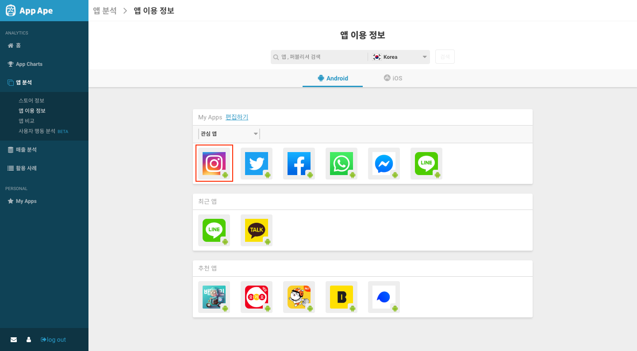This screenshot has width=637, height=351.
Task: Open the yellow B app in 추천 앱
Action: (x=342, y=297)
